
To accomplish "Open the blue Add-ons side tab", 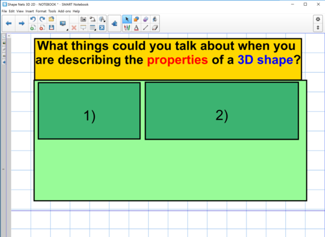I will (x=4, y=62).
